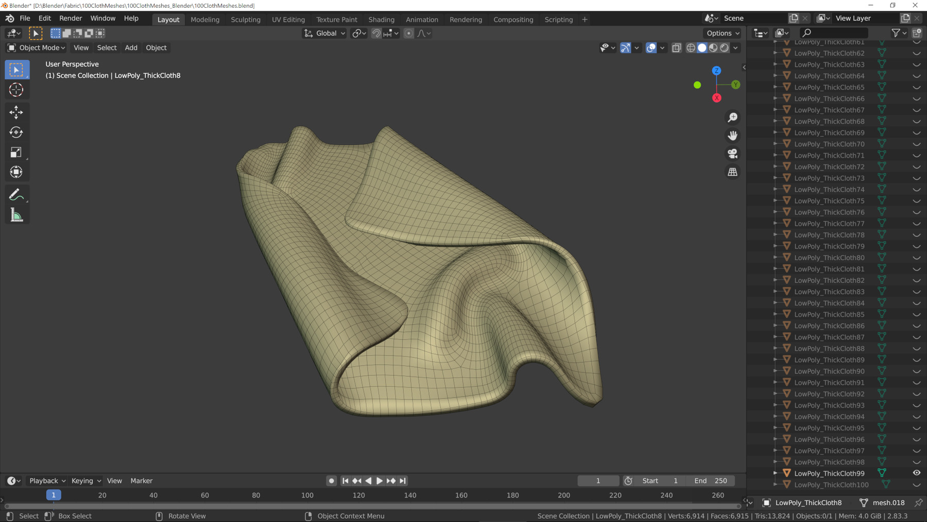Click the timeline scrollbar

click(x=371, y=506)
